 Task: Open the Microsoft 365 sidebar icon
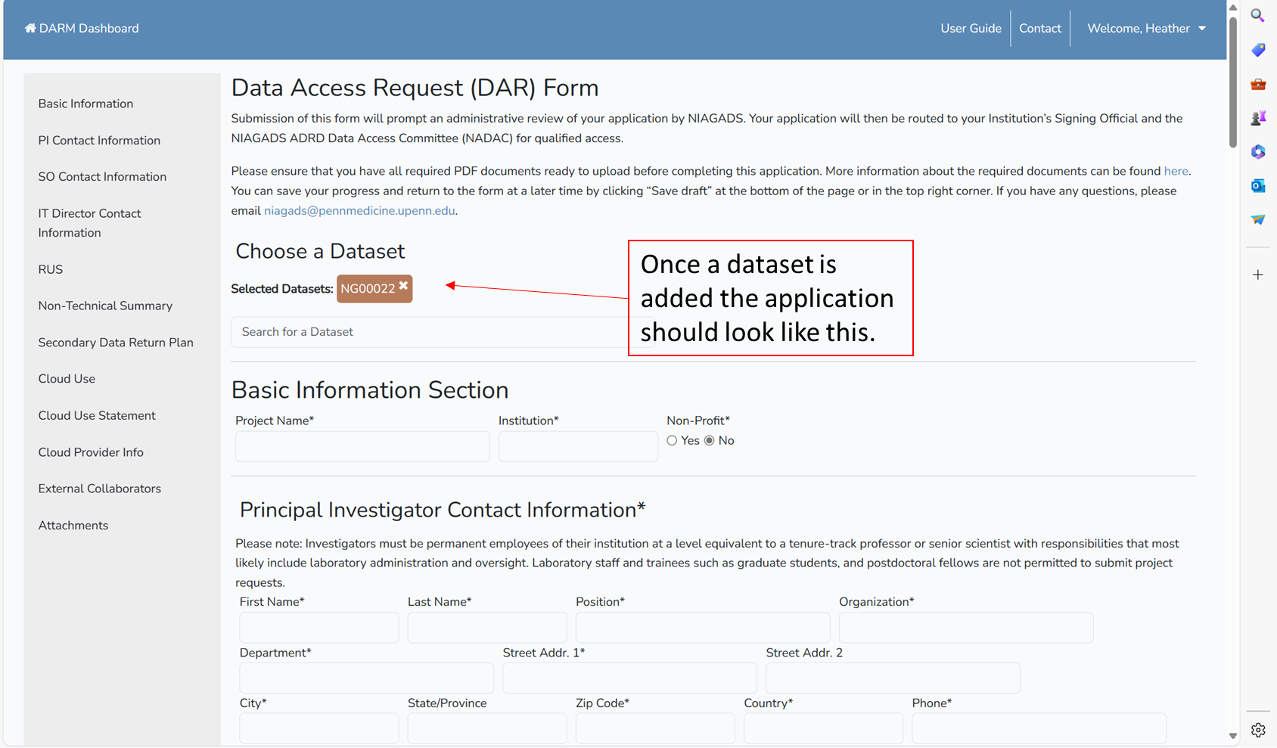click(1257, 152)
